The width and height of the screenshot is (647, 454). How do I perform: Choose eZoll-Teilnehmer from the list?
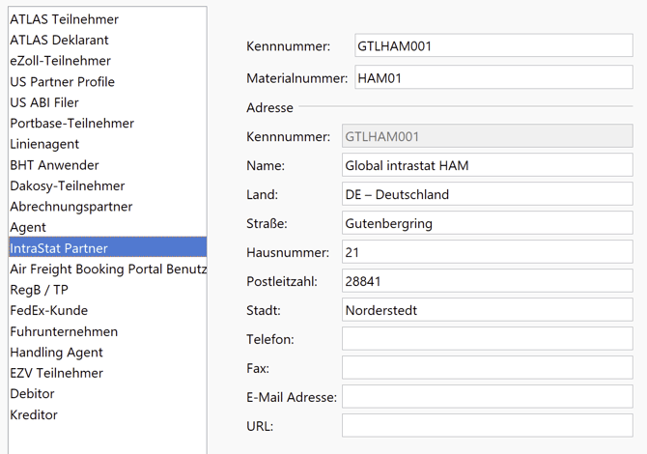60,61
